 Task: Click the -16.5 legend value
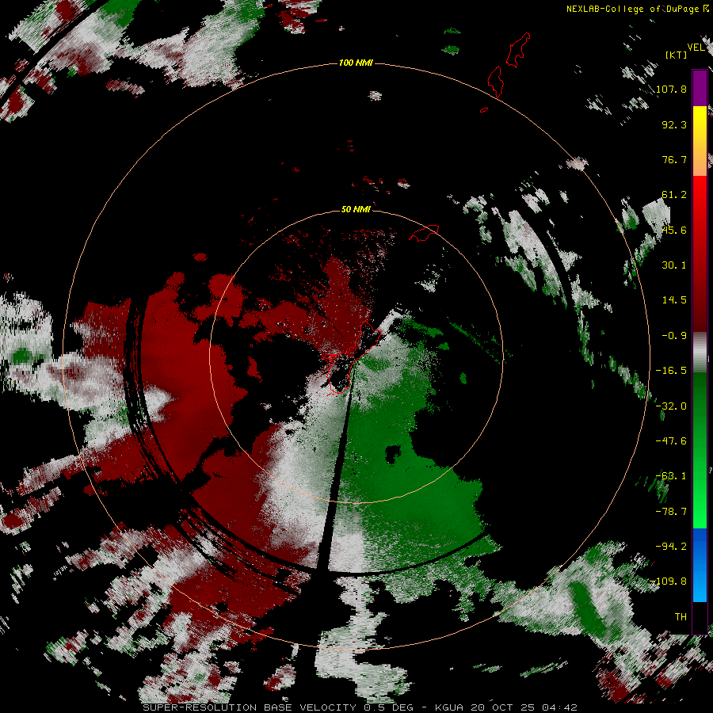pyautogui.click(x=671, y=371)
